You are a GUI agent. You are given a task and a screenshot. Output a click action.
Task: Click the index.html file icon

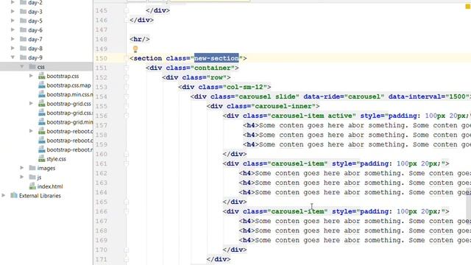pos(32,186)
